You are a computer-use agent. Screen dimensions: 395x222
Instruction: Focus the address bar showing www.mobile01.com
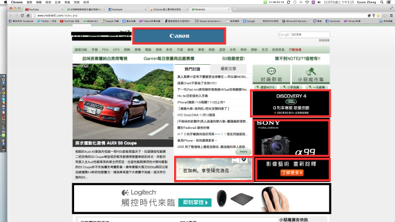pos(199,15)
